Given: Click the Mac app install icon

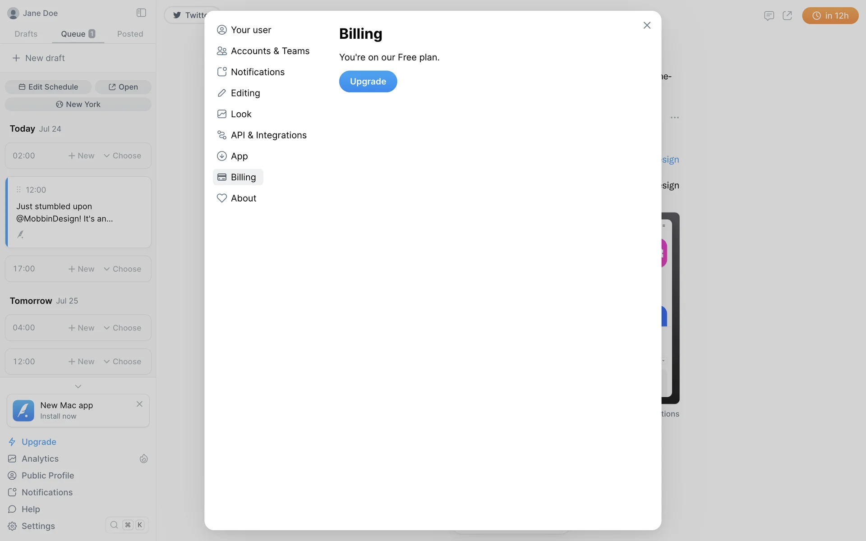Looking at the screenshot, I should coord(23,410).
